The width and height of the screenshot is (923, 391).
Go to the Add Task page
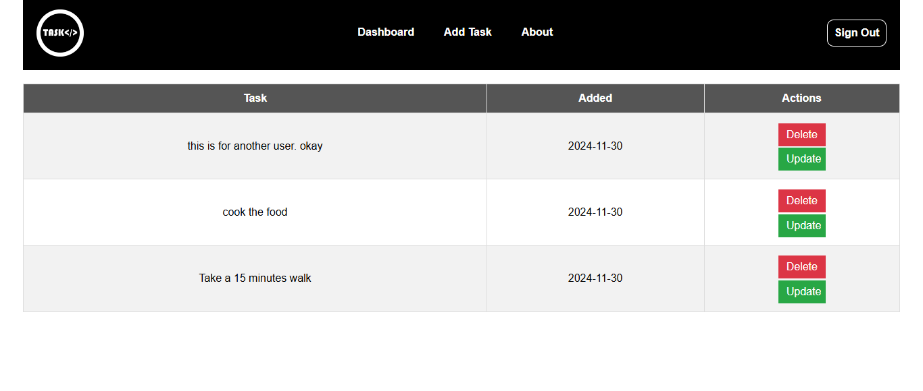468,32
